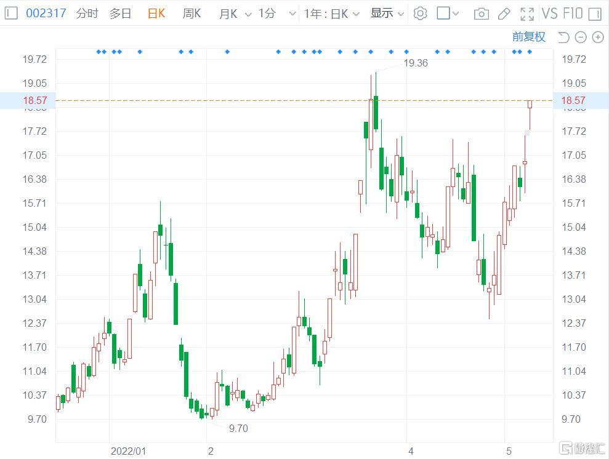Click the undo reset arrow icon
The image size is (609, 459).
(x=563, y=38)
